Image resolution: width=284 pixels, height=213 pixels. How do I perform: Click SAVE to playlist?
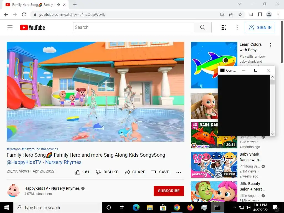tap(160, 172)
